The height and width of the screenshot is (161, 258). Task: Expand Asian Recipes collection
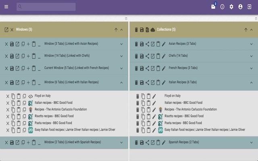[x=252, y=44]
